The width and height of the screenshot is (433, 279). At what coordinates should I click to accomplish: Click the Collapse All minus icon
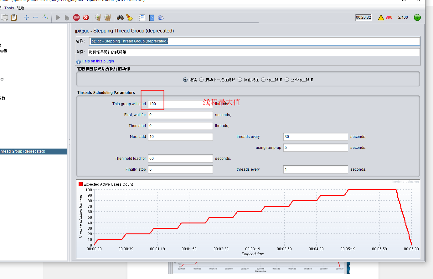pyautogui.click(x=36, y=17)
